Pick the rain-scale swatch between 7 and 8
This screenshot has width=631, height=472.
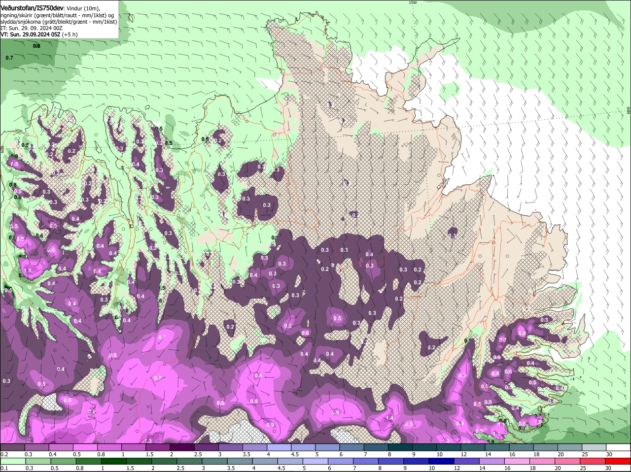coord(365,461)
